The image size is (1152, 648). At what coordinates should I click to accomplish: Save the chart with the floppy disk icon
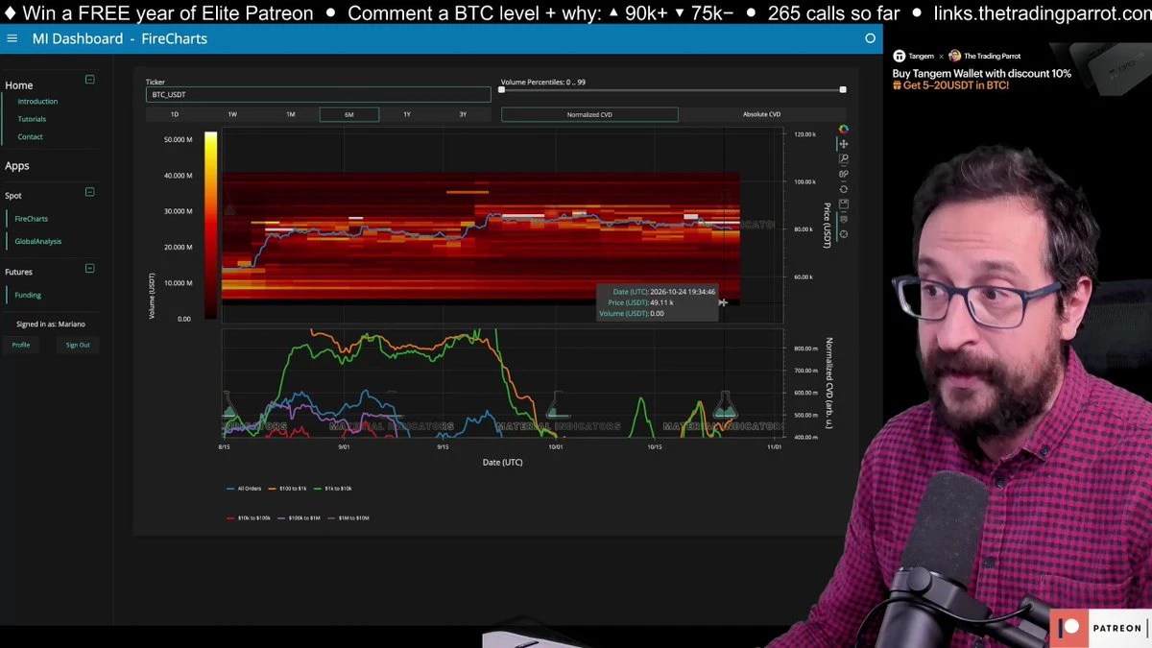point(844,204)
